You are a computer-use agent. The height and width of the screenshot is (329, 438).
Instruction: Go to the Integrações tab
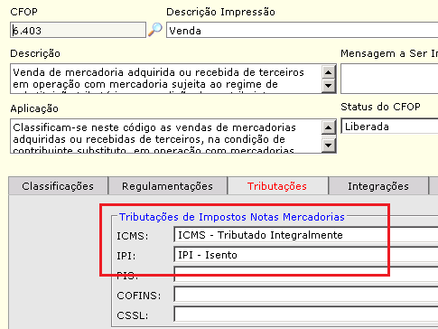(378, 186)
